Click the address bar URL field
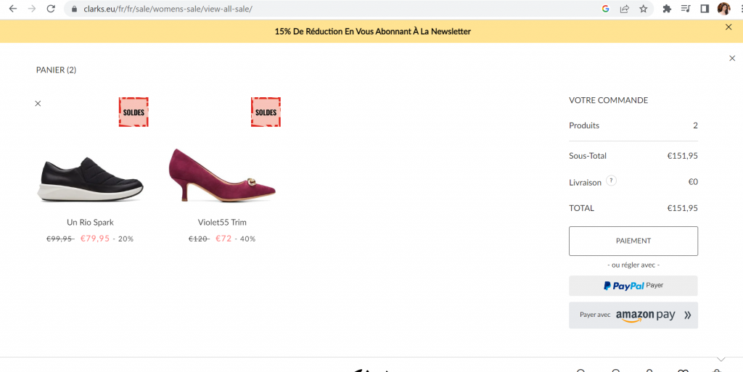This screenshot has height=372, width=743. pos(332,9)
